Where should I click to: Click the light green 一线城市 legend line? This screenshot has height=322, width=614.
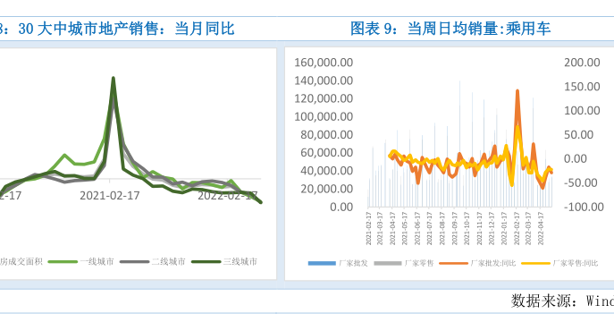point(63,262)
